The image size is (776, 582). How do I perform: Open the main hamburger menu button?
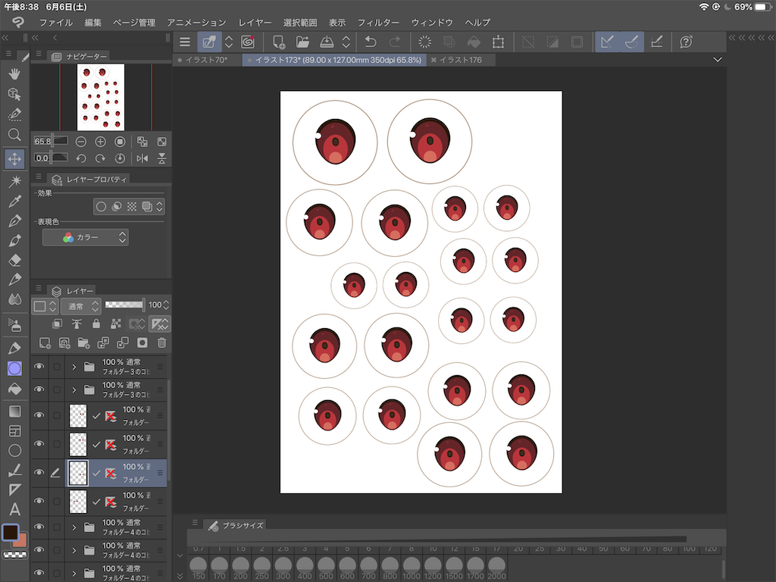[185, 42]
